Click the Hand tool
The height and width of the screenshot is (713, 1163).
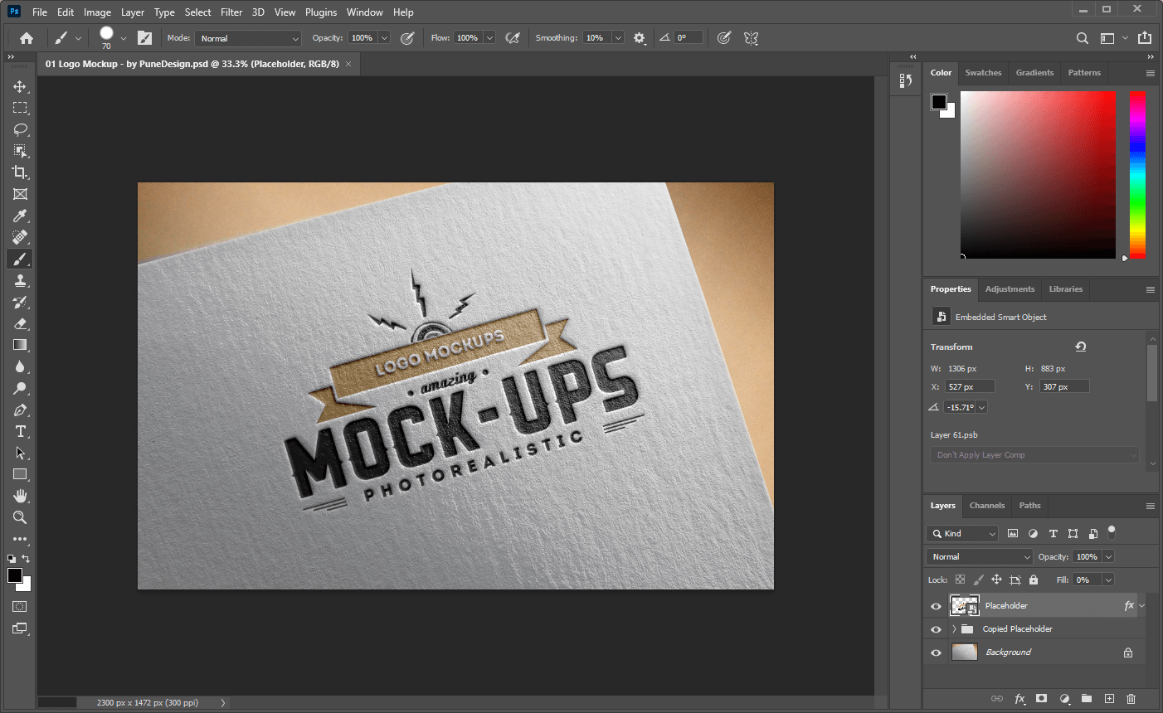20,496
